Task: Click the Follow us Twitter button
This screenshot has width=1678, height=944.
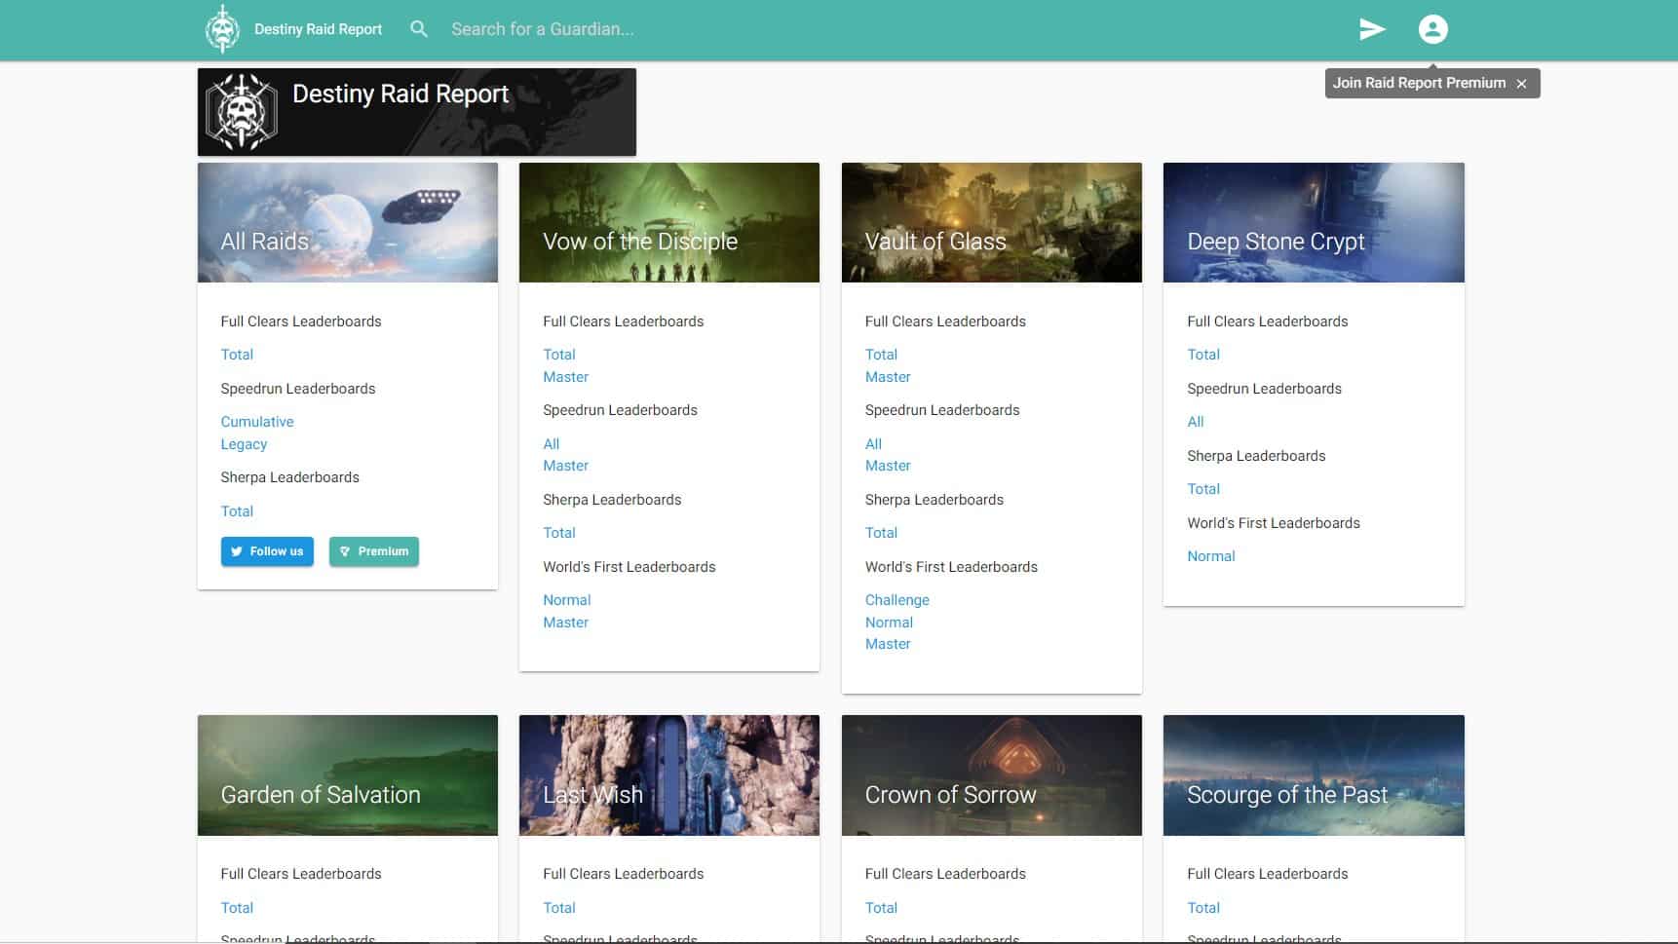Action: (x=267, y=551)
